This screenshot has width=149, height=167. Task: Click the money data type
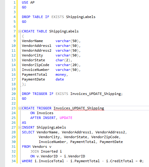click(61, 75)
